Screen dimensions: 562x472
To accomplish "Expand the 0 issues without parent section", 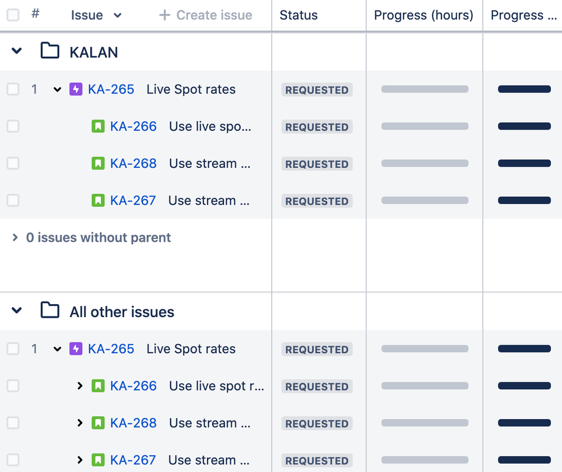I will [x=15, y=237].
